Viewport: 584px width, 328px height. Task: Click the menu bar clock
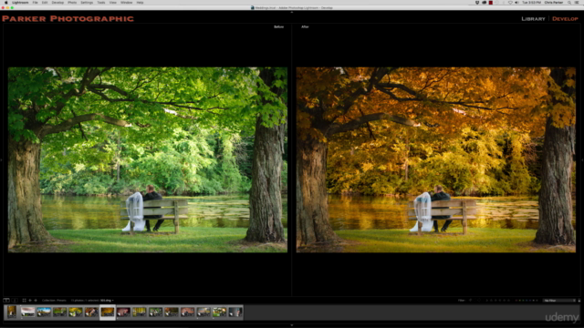[531, 2]
